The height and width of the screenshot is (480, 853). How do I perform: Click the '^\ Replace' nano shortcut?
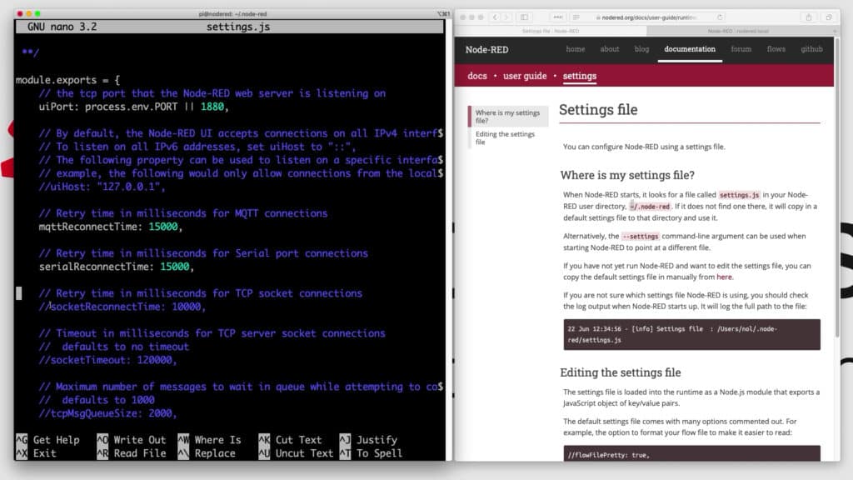click(x=207, y=453)
